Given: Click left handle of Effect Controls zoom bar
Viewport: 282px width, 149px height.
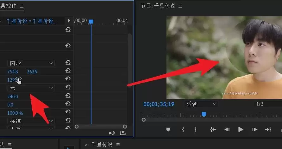Looking at the screenshot, I should pyautogui.click(x=77, y=127).
